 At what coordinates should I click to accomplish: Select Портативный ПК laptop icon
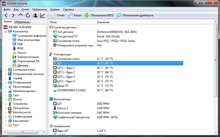[x=14, y=61]
